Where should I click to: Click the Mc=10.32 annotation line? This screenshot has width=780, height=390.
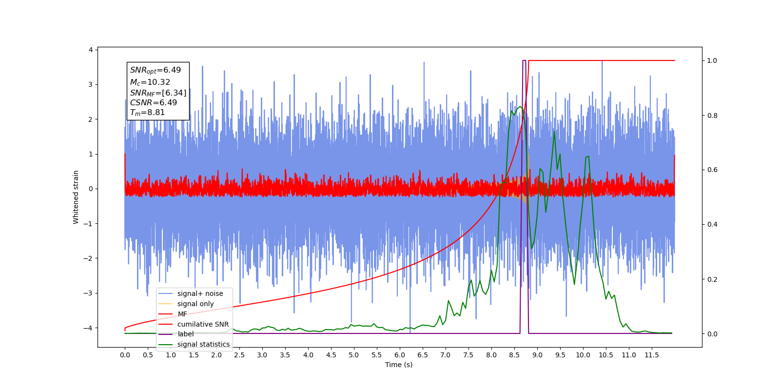(150, 82)
